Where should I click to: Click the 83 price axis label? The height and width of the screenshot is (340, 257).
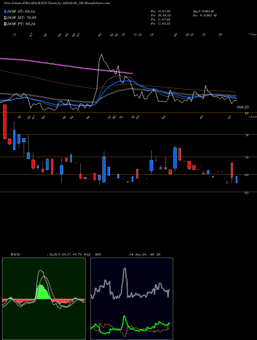(246, 113)
